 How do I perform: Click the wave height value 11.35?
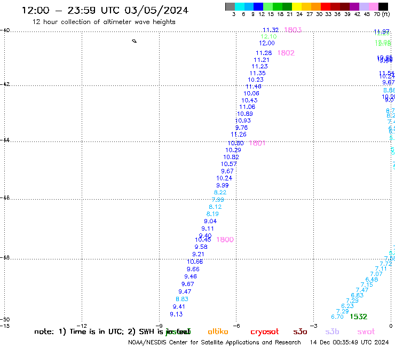click(x=257, y=73)
